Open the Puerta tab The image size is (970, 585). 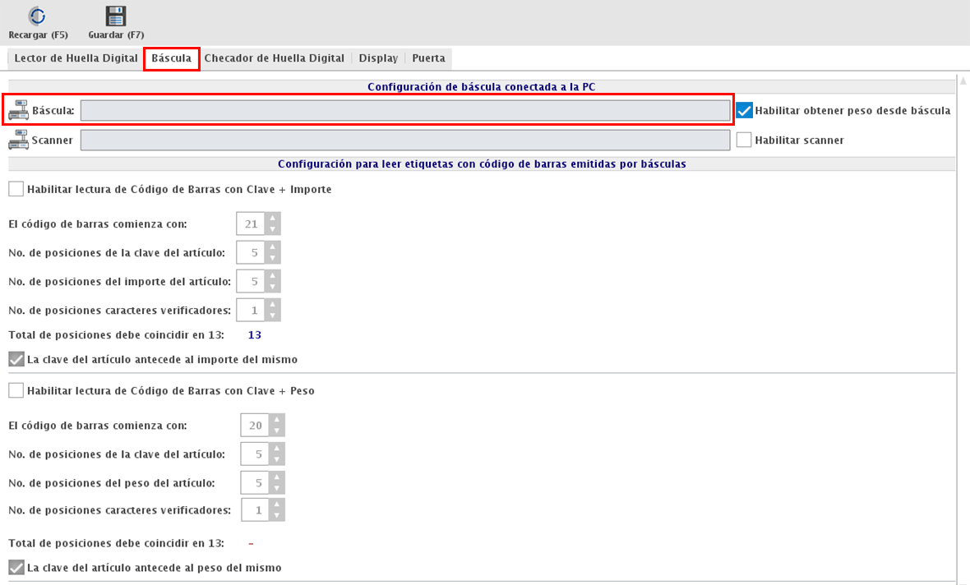tap(428, 58)
